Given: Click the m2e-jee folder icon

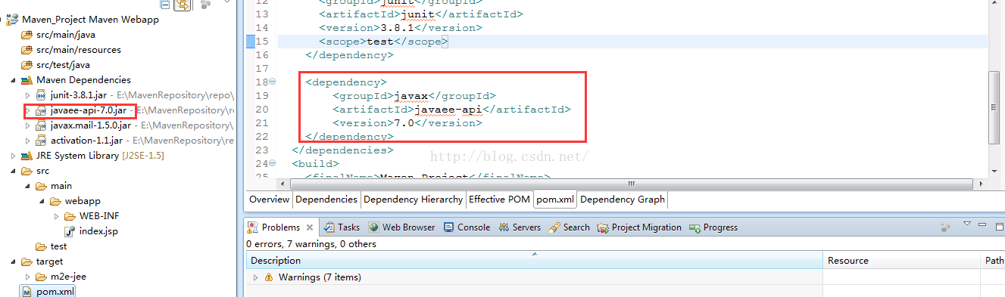Looking at the screenshot, I should tap(42, 277).
